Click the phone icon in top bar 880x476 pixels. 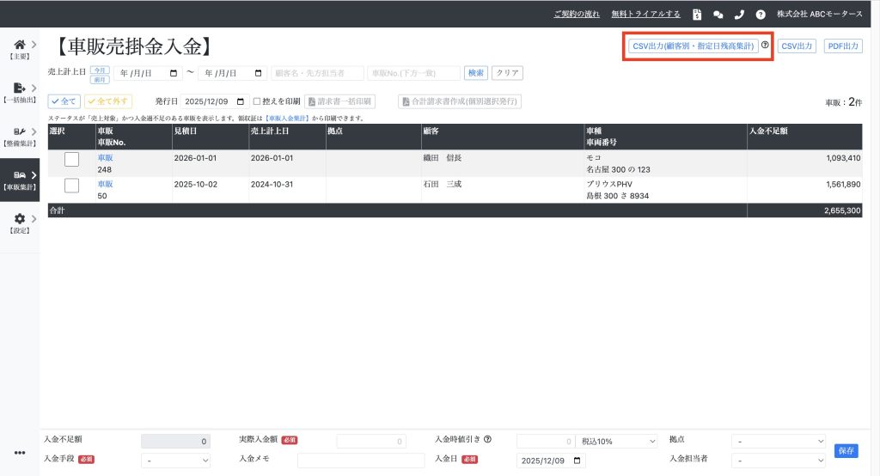click(x=739, y=15)
